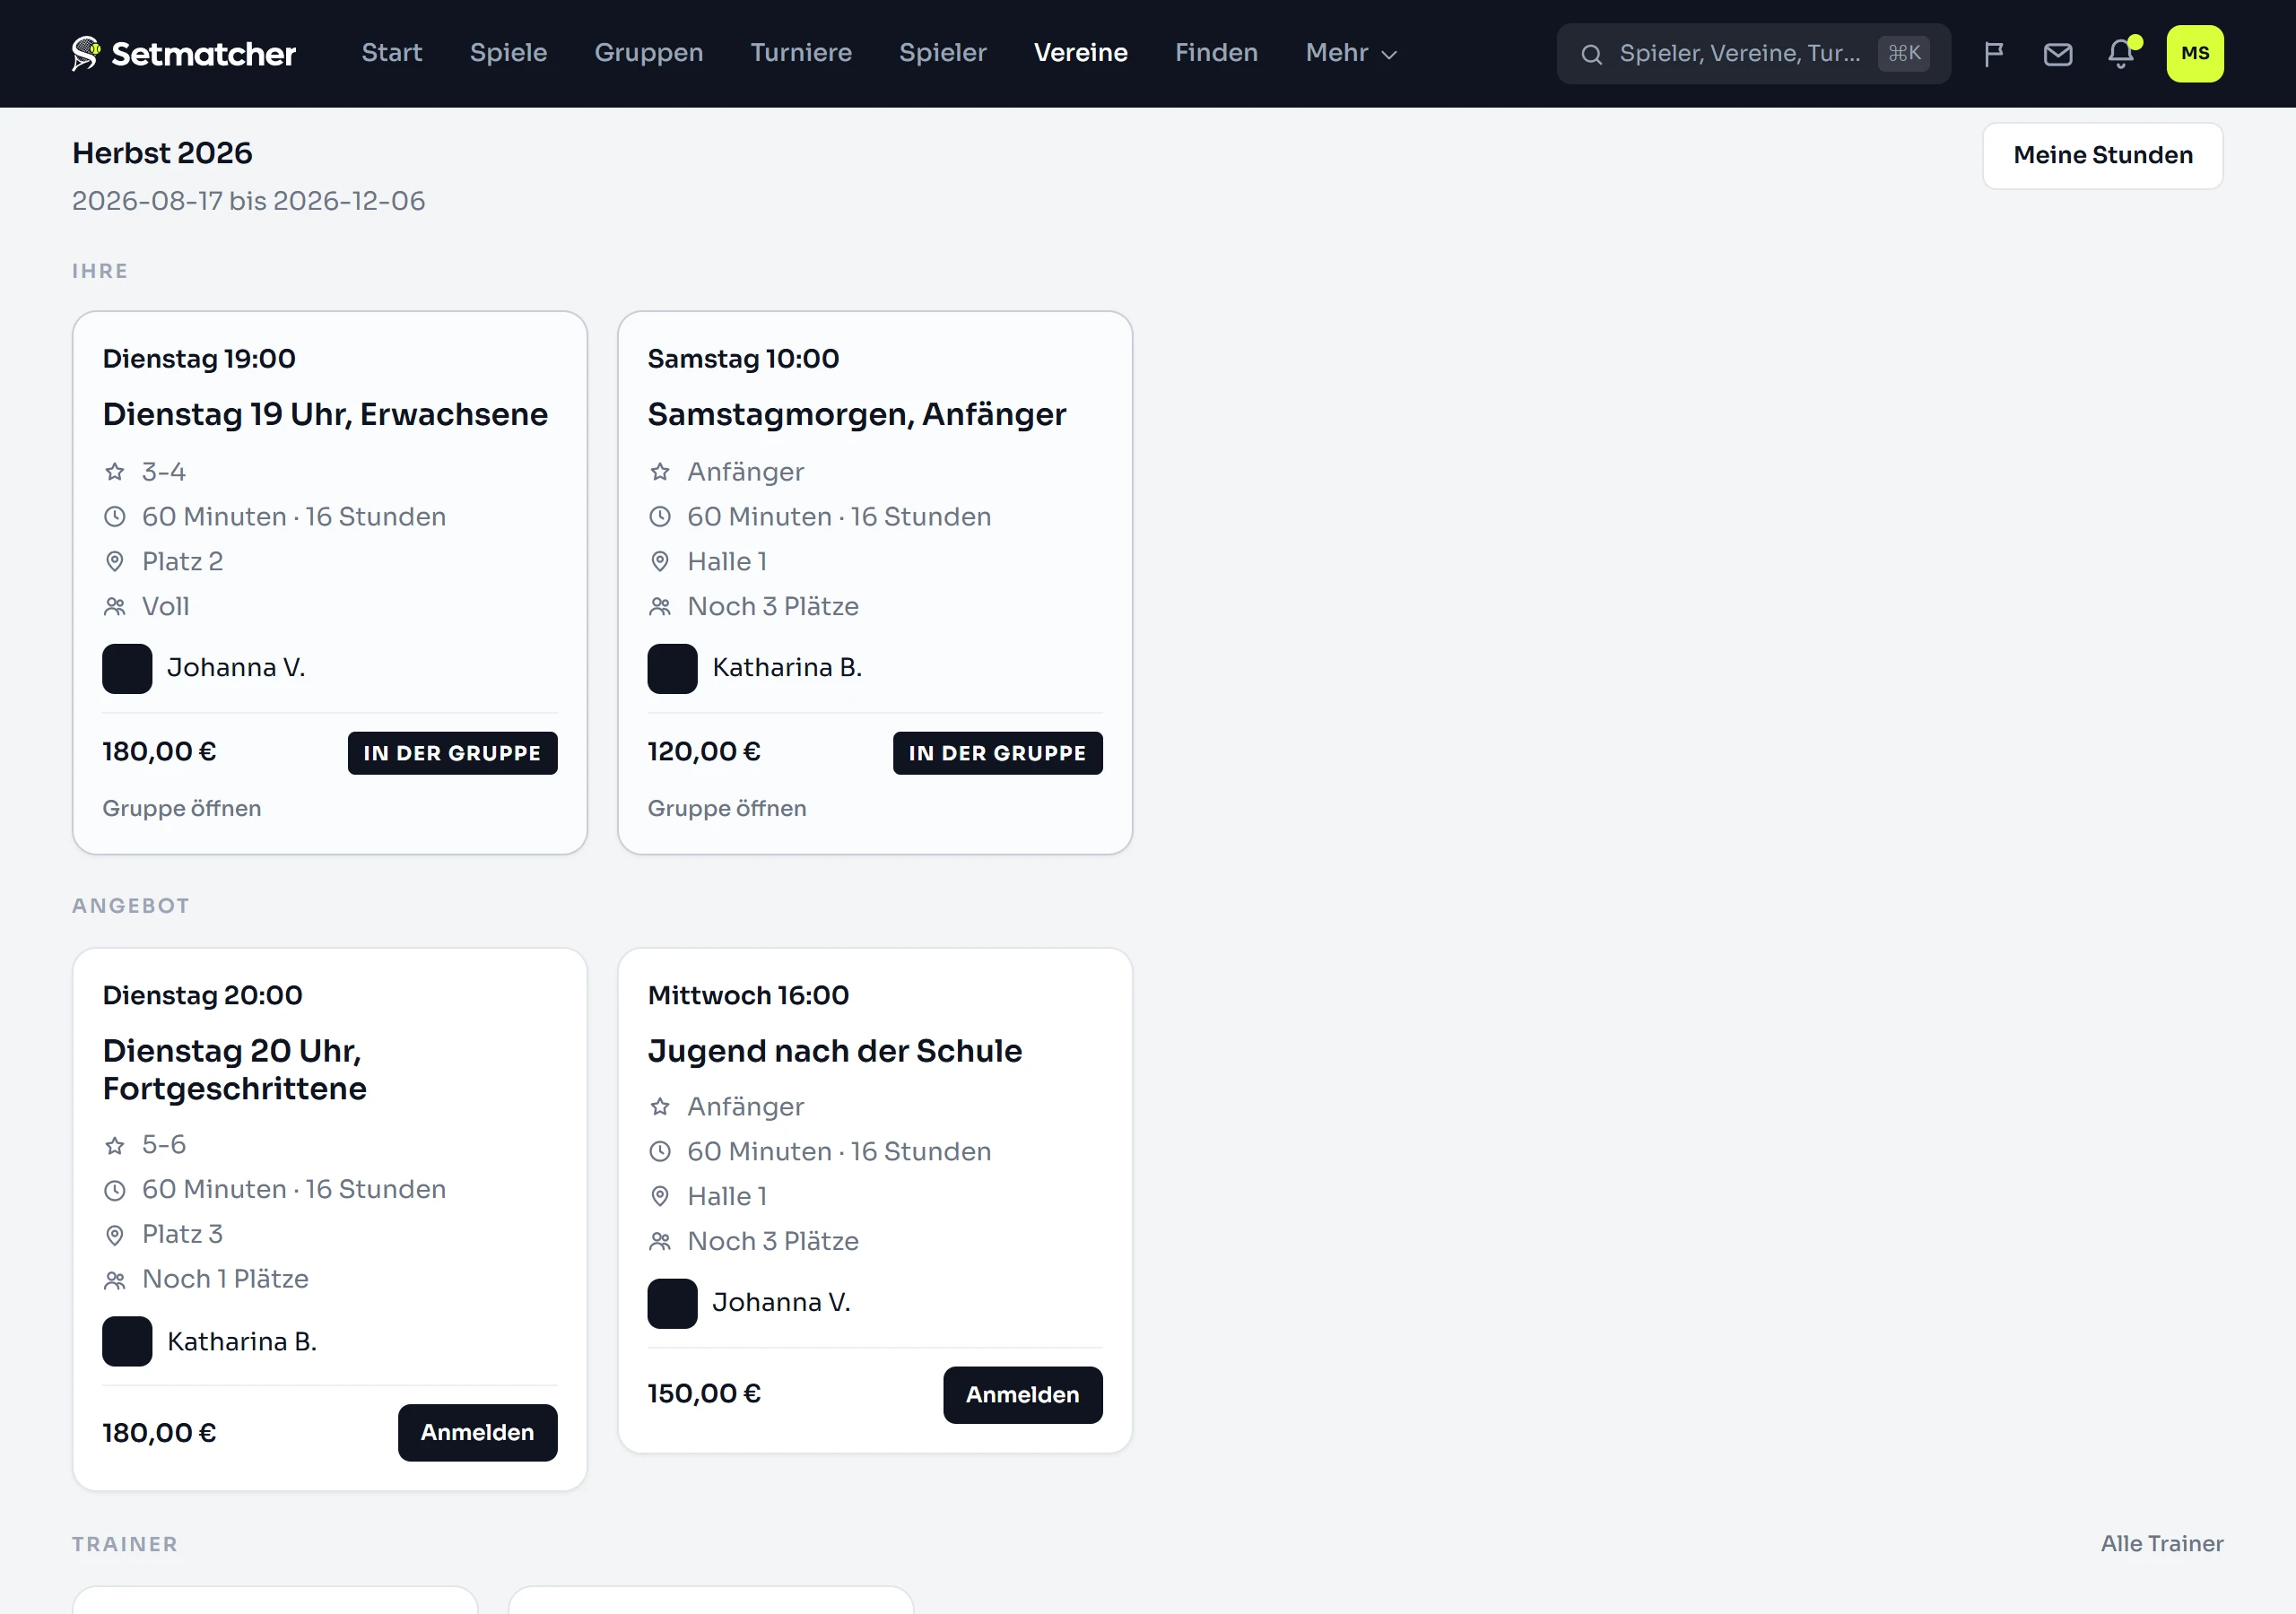This screenshot has width=2296, height=1614.
Task: Click the 150,00 € price
Action: (704, 1394)
